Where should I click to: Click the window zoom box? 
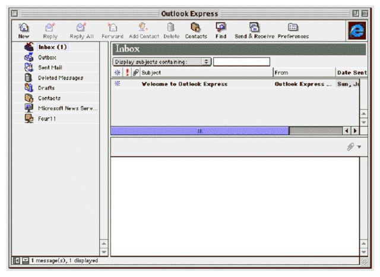[x=356, y=13]
